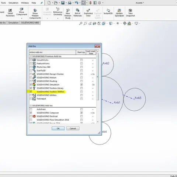177x177 pixels.
Task: Click Show Hidden Components
Action: click(35, 14)
